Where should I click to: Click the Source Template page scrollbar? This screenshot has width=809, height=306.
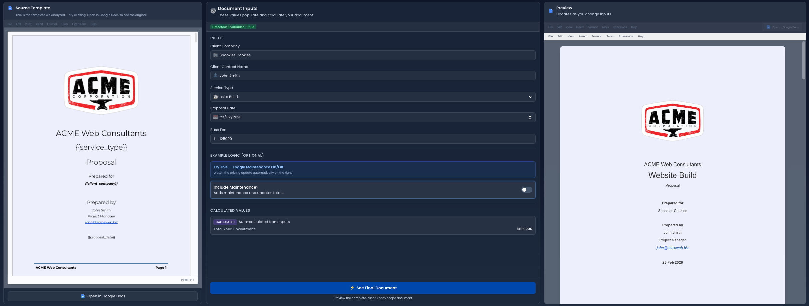tap(196, 37)
